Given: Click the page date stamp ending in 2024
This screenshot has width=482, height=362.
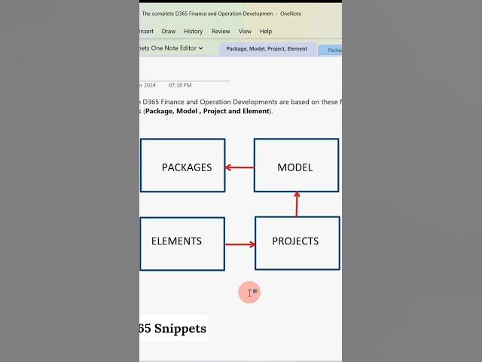Looking at the screenshot, I should click(148, 85).
